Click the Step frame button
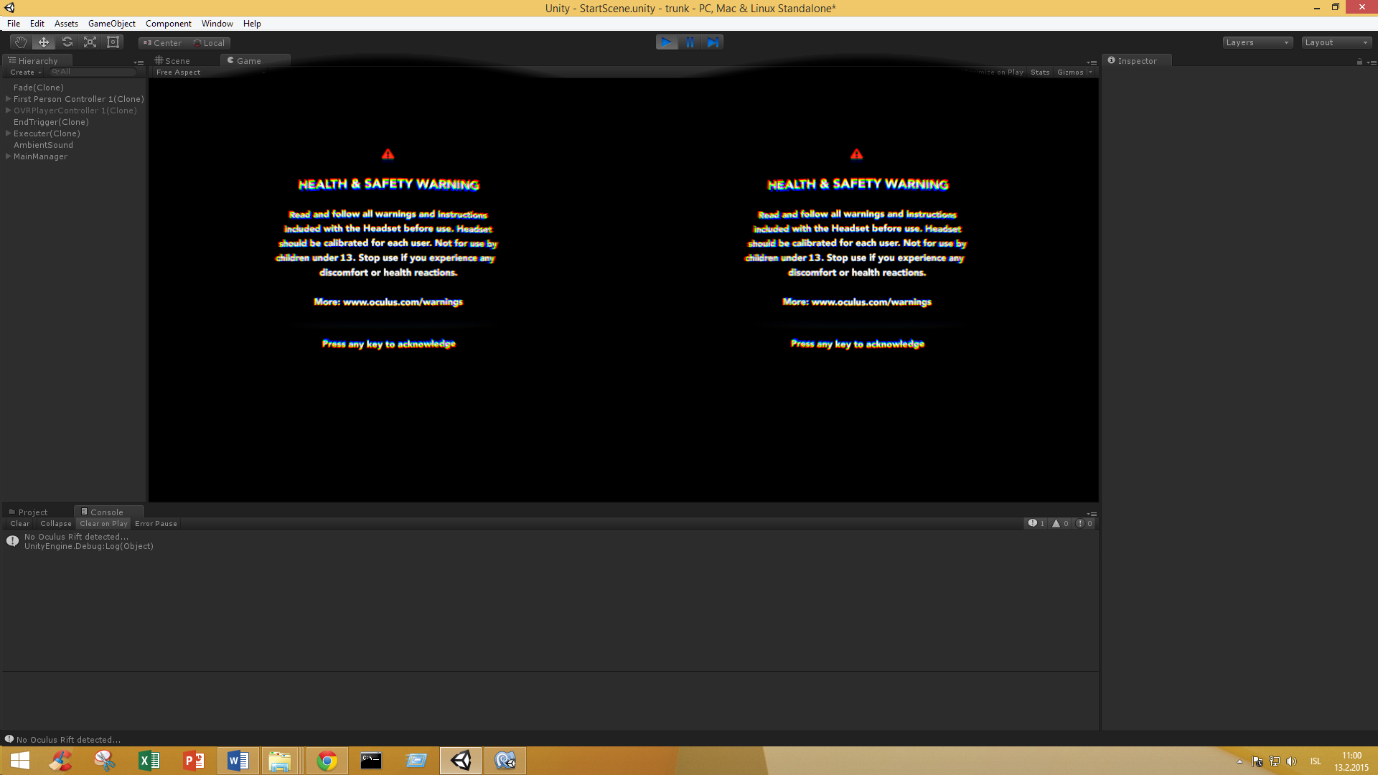1378x775 pixels. (713, 42)
